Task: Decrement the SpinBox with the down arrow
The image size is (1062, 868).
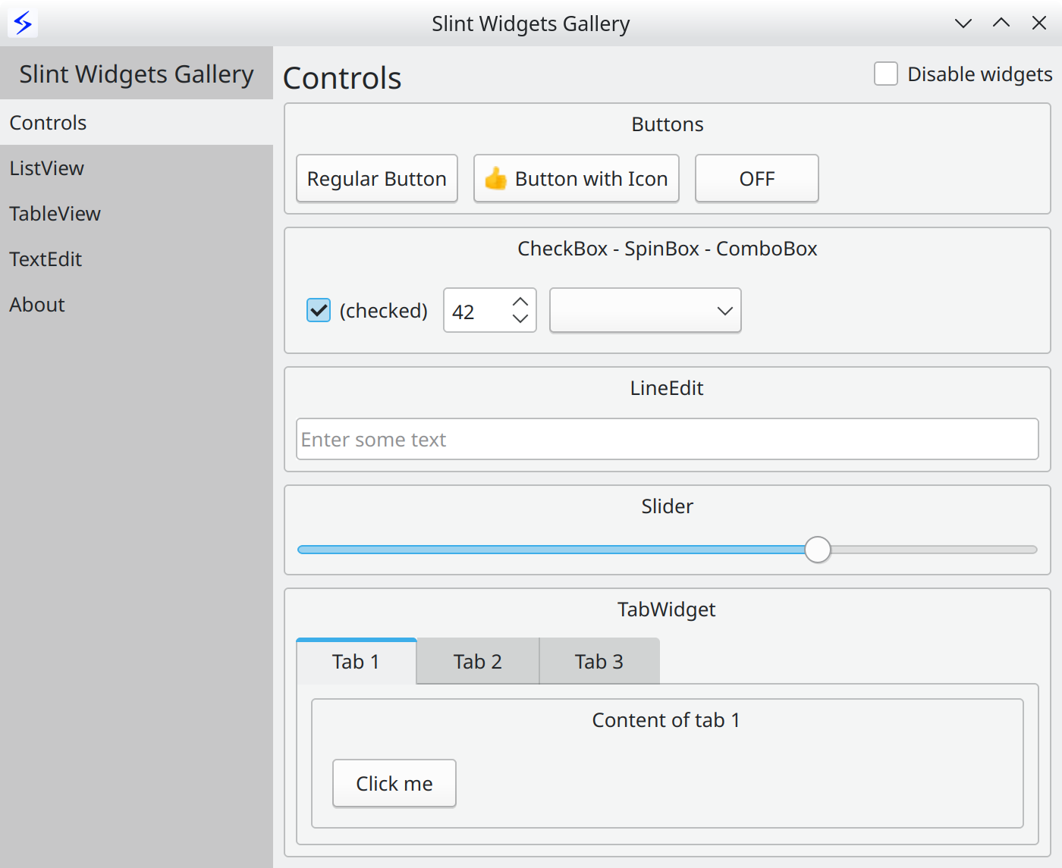Action: (x=520, y=321)
